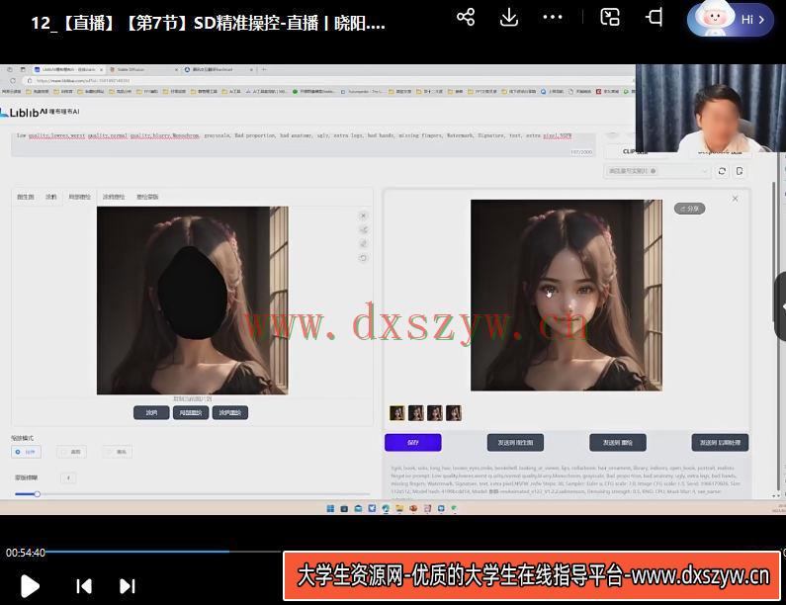786x605 pixels.
Task: Switch to the third browser tab
Action: (x=218, y=69)
